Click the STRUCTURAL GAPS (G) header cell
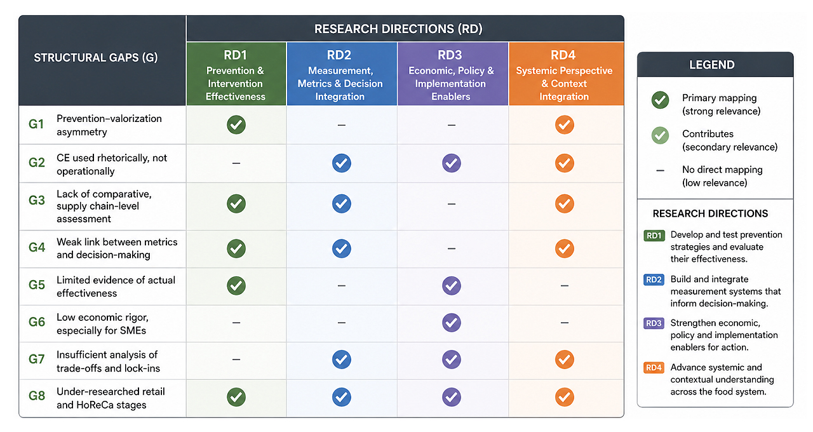The width and height of the screenshot is (813, 432). [96, 58]
